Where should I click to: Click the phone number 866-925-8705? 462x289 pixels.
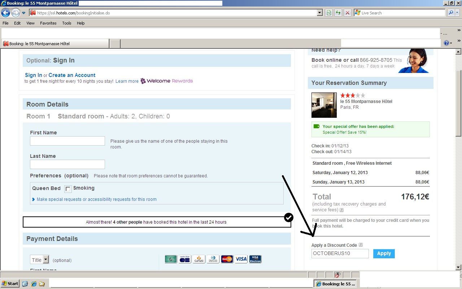[376, 60]
